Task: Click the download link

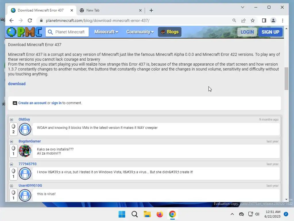Action: click(x=17, y=84)
